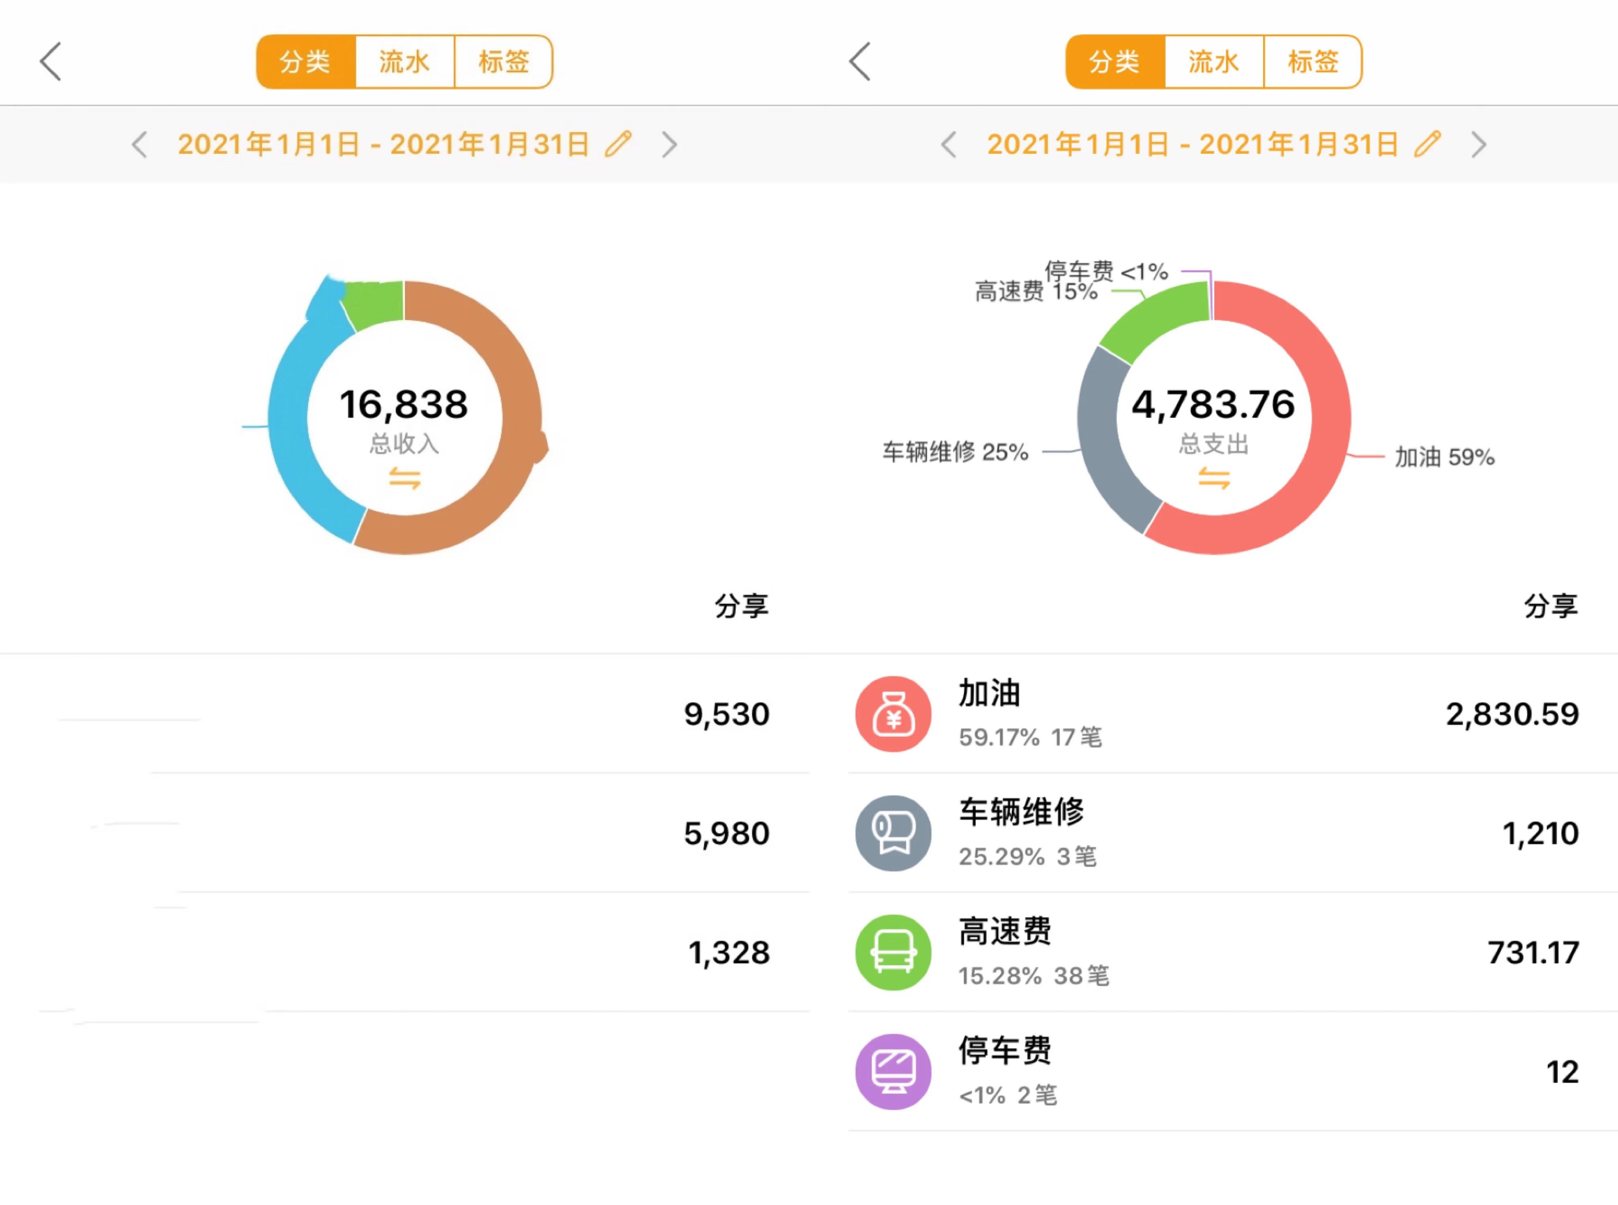
Task: Switch to the 标签 tab
Action: [x=505, y=62]
